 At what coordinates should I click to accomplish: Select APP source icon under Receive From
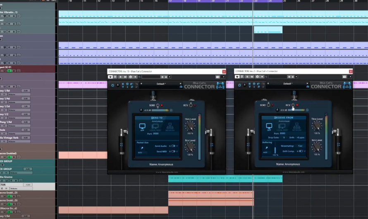(269, 126)
